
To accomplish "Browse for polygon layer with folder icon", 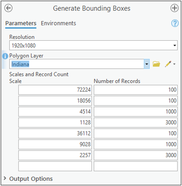I will click(x=156, y=64).
